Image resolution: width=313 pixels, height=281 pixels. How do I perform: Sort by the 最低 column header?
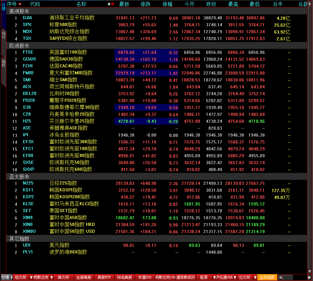click(254, 4)
